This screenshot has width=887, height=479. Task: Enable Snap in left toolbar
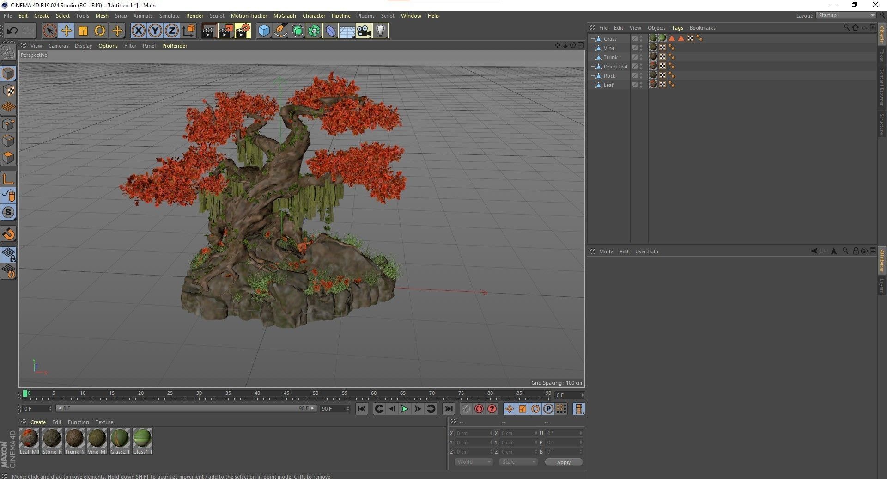click(x=8, y=234)
